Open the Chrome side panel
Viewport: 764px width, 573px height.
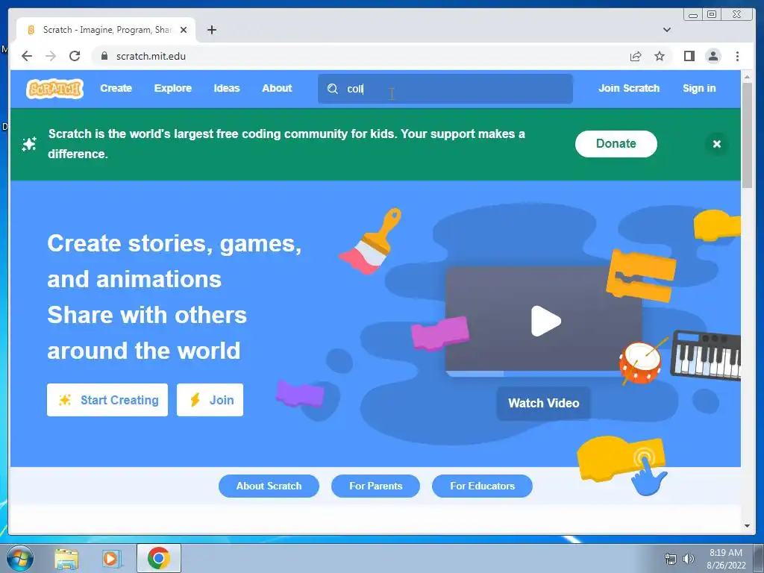tap(689, 56)
